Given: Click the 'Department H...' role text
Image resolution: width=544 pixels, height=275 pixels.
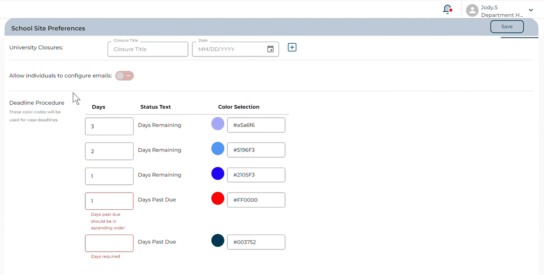Looking at the screenshot, I should (x=502, y=15).
